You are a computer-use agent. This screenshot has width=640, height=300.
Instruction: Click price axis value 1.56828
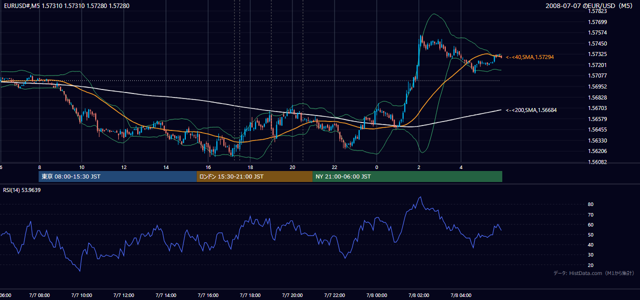point(598,97)
